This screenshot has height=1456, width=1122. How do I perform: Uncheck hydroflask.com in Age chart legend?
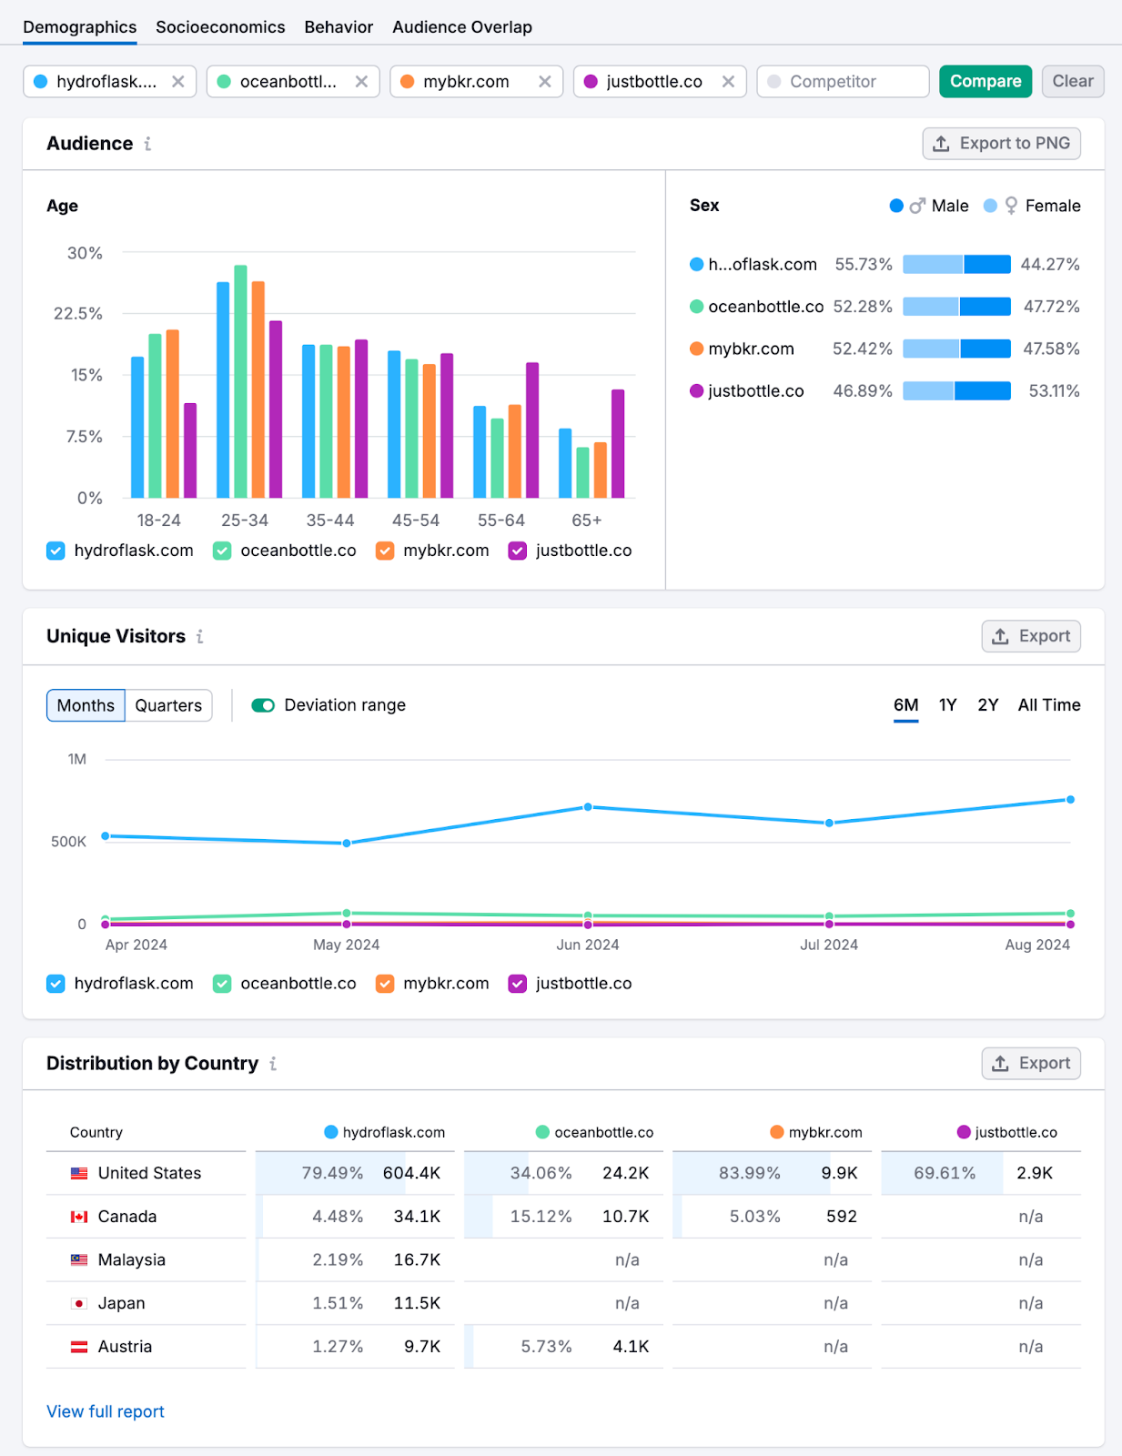tap(56, 551)
